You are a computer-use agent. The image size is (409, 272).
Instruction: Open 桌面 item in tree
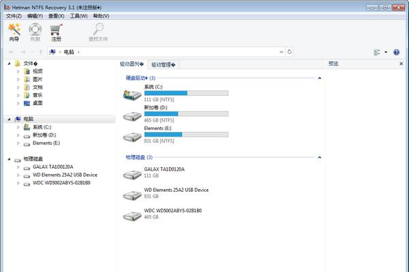coord(37,103)
